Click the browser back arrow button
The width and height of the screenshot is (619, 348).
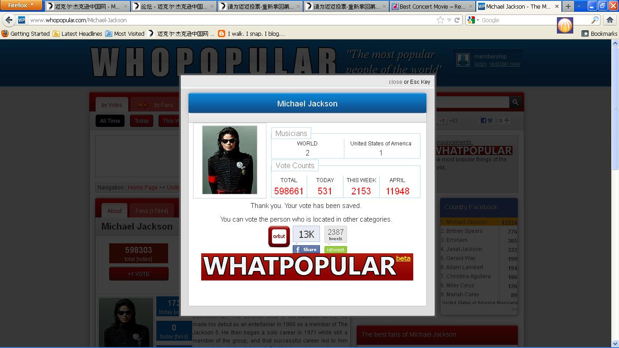(9, 20)
